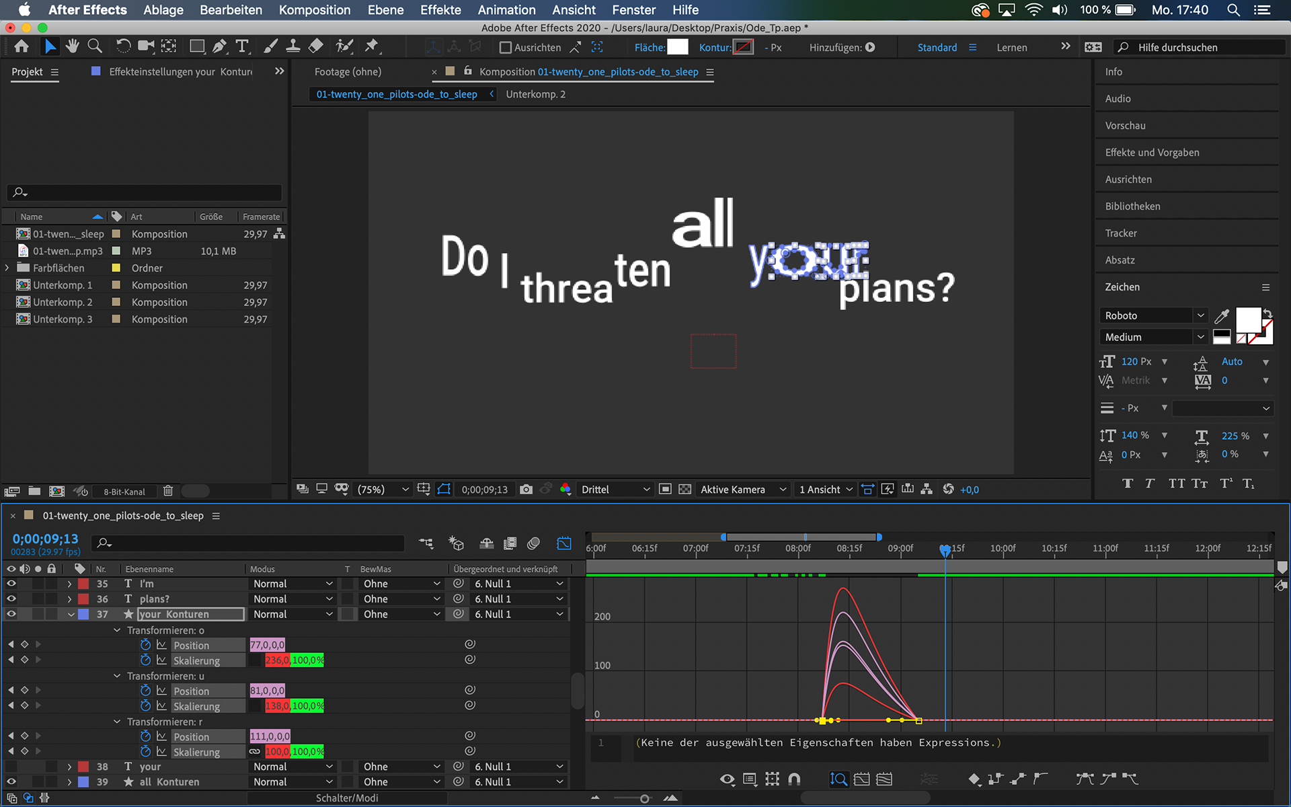This screenshot has width=1291, height=807.
Task: Click the snapshot camera icon
Action: pyautogui.click(x=526, y=490)
